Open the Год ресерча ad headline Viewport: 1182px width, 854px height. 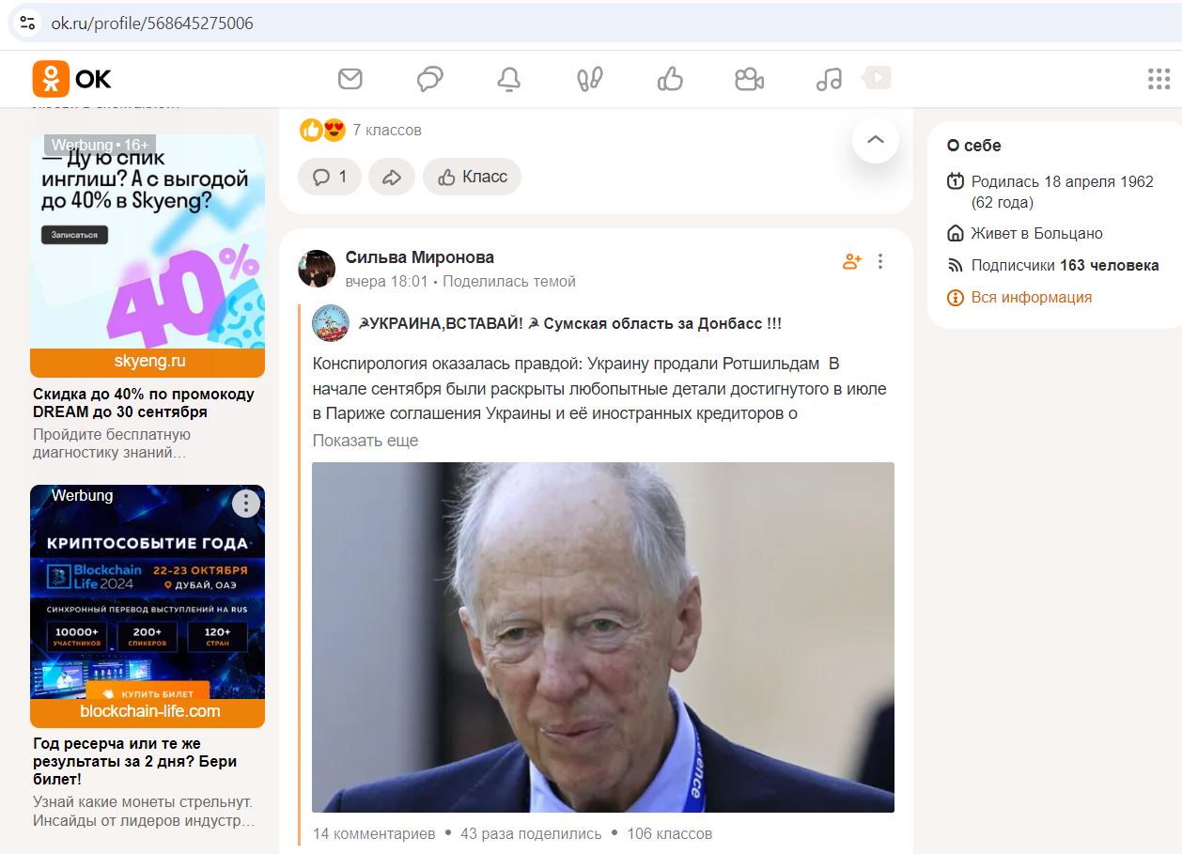(135, 762)
